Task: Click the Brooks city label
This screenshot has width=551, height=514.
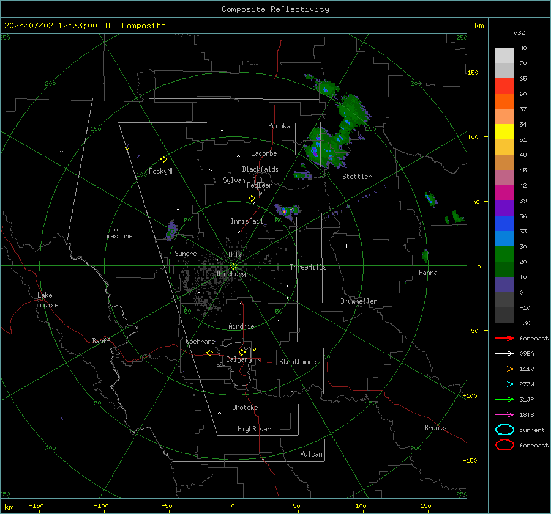Action: point(435,428)
